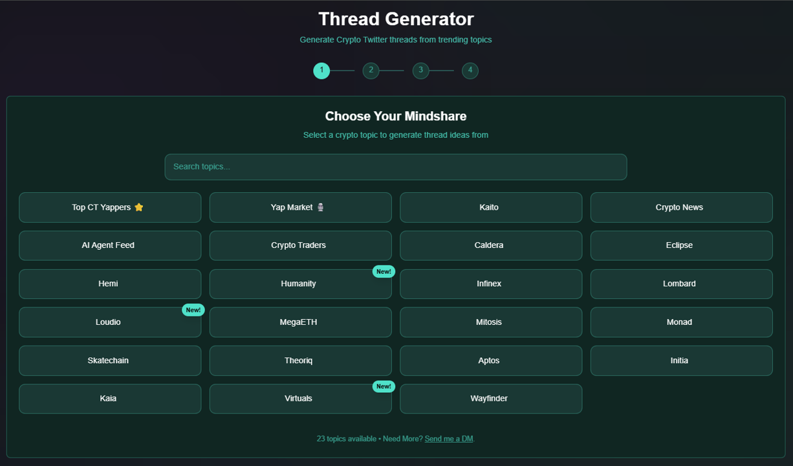Select the Eclipse topic
Screen dimensions: 793x466
(x=681, y=245)
